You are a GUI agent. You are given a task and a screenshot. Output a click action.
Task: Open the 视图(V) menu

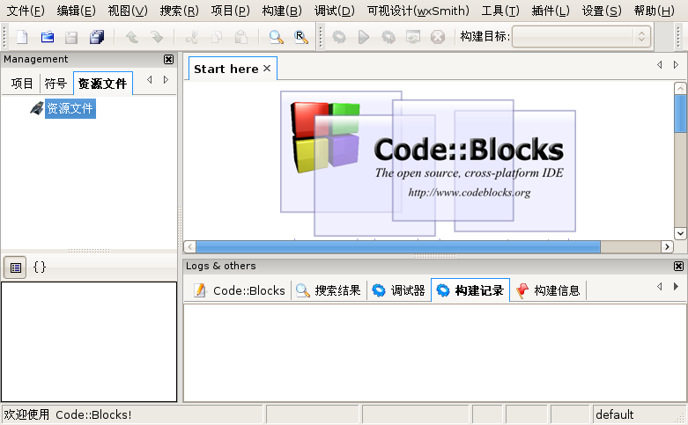tap(128, 11)
